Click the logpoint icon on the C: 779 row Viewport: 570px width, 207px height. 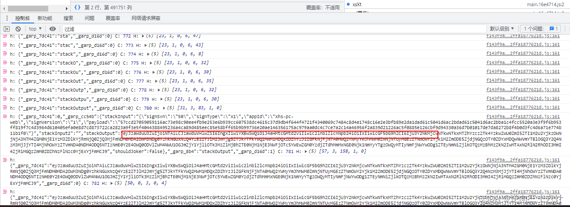coord(5,99)
